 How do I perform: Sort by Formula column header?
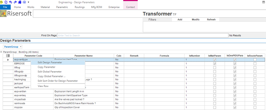(164, 56)
